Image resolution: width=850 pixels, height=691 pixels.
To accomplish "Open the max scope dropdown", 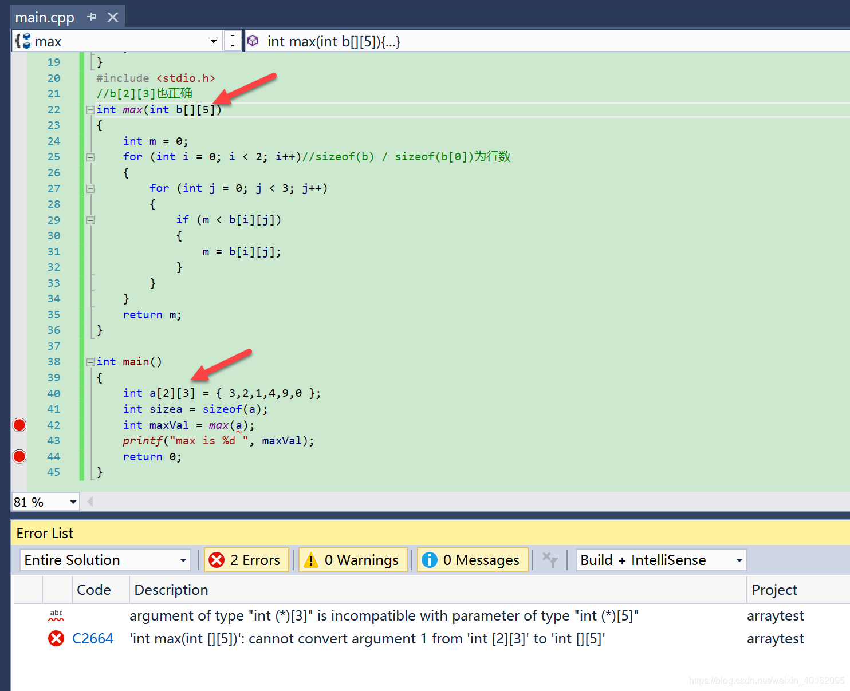I will pos(213,41).
